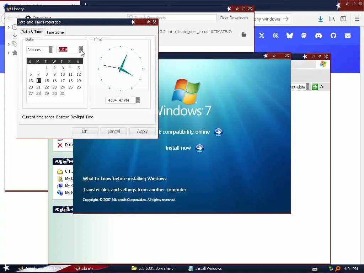Open the browser library books icon
364x273 pixels.
pyautogui.click(x=332, y=19)
